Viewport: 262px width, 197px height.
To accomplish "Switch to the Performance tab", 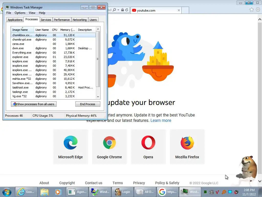I will 62,20.
